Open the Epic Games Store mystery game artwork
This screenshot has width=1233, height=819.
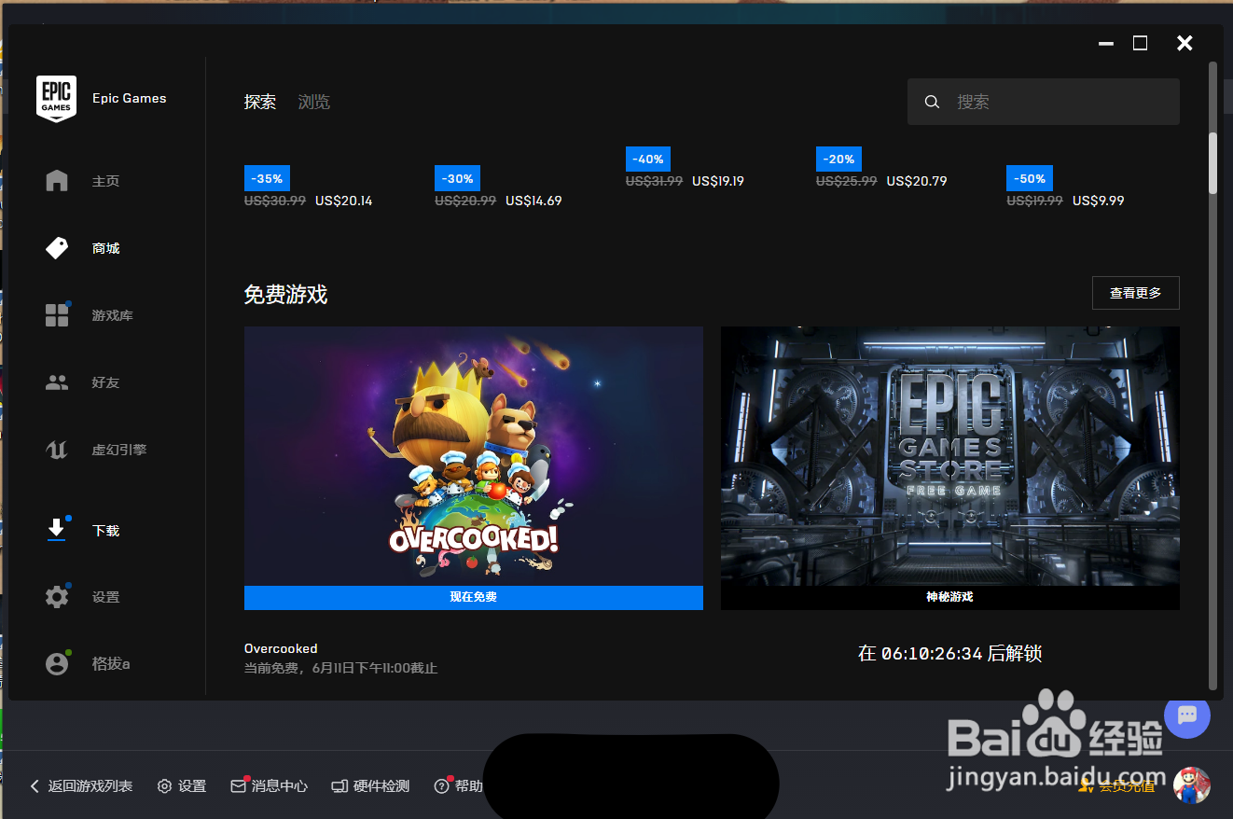pyautogui.click(x=950, y=456)
